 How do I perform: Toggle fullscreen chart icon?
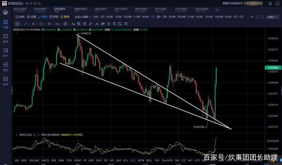click(257, 17)
